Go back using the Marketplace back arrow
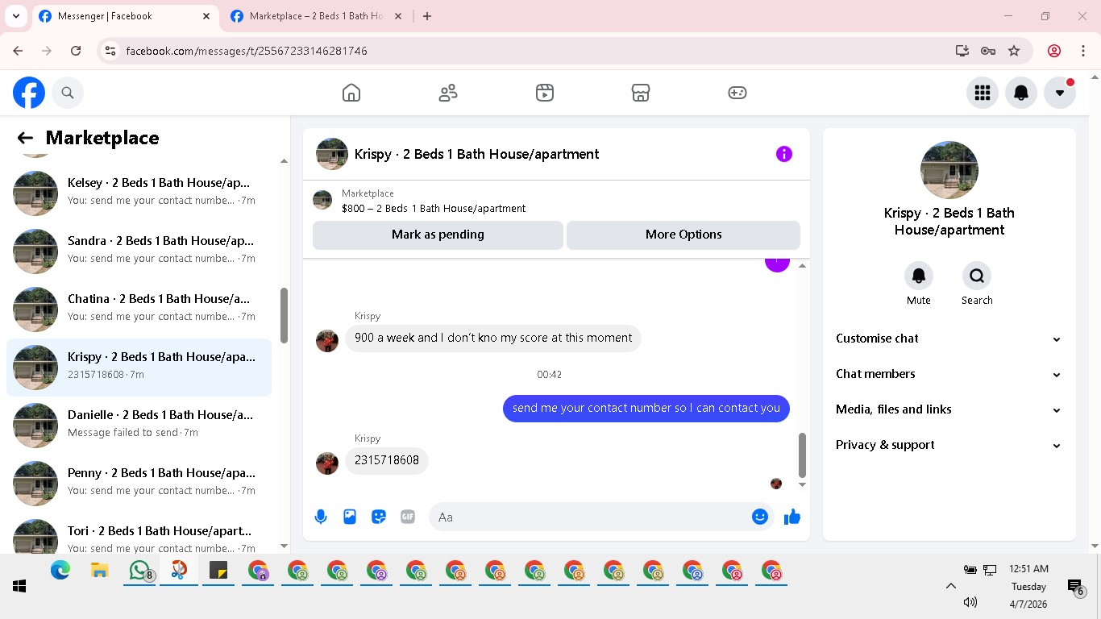This screenshot has height=619, width=1101. [x=25, y=138]
